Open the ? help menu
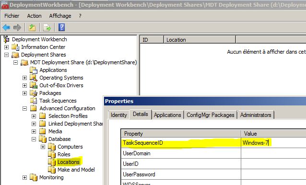This screenshot has height=185, width=306. [80, 16]
